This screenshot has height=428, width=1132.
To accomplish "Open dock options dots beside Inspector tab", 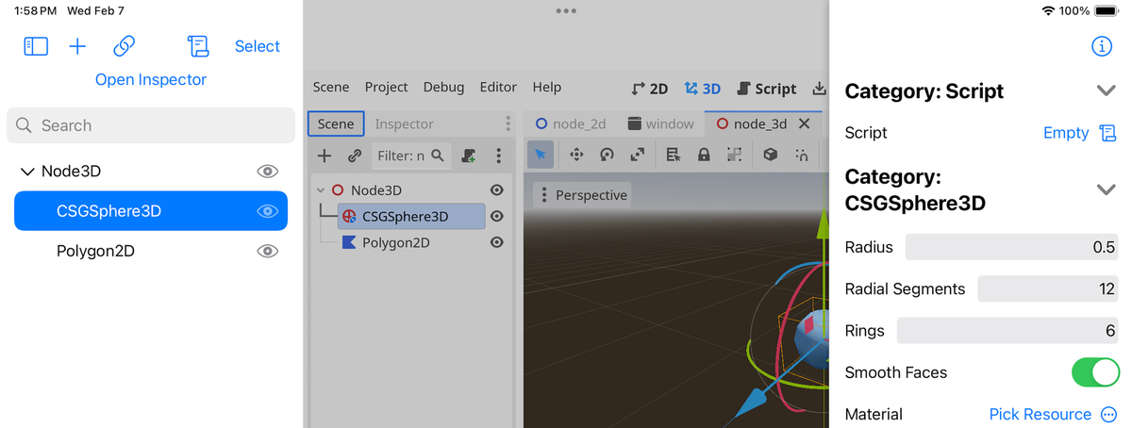I will coord(508,123).
